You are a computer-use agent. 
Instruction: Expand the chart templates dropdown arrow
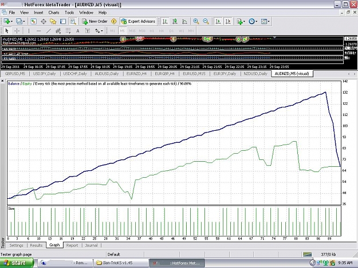point(269,21)
